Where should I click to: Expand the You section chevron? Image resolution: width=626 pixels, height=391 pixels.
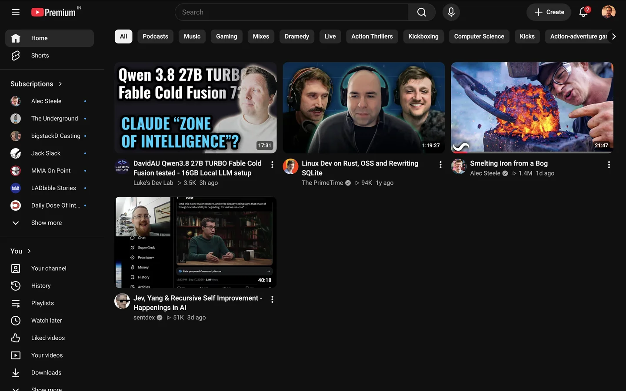click(x=30, y=251)
